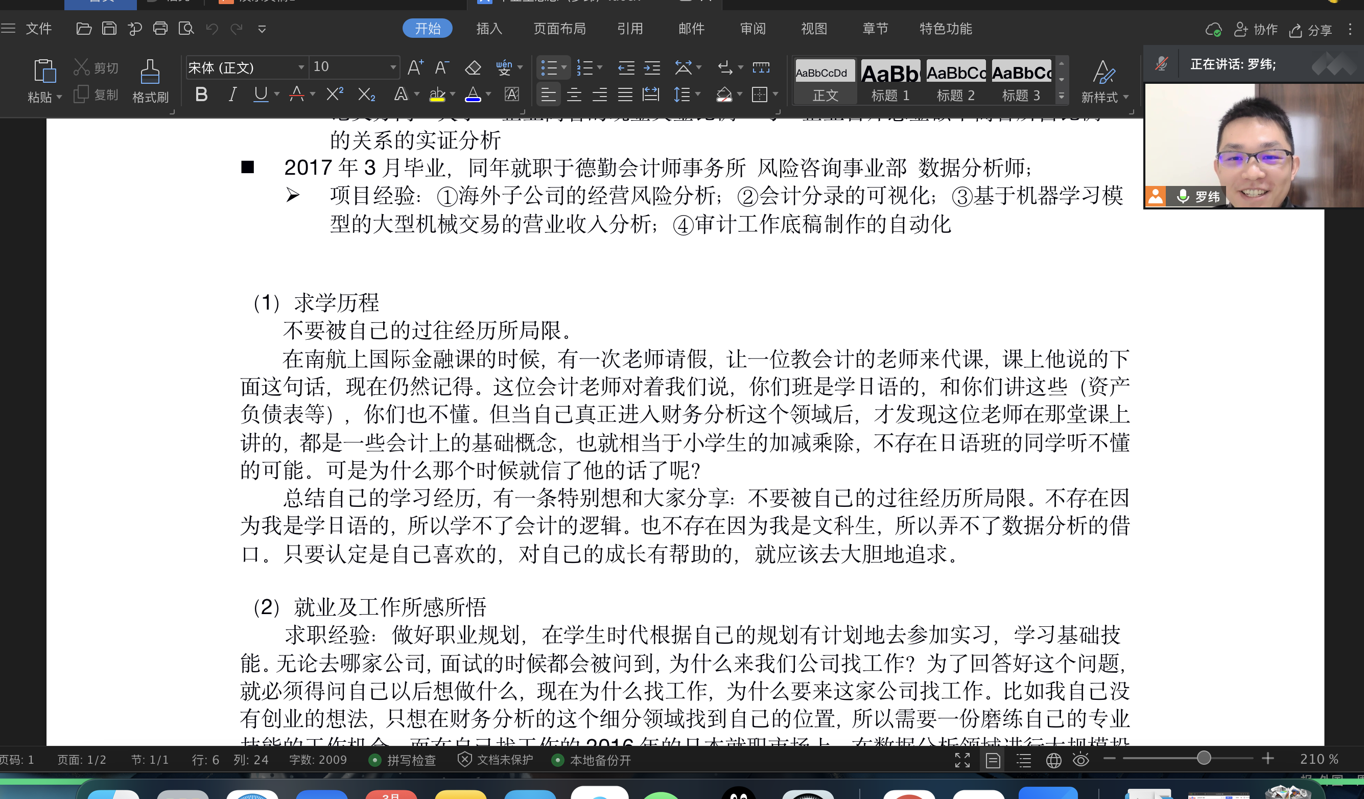Screen dimensions: 1364x799
Task: Open the font size 10 dropdown
Action: (x=393, y=67)
